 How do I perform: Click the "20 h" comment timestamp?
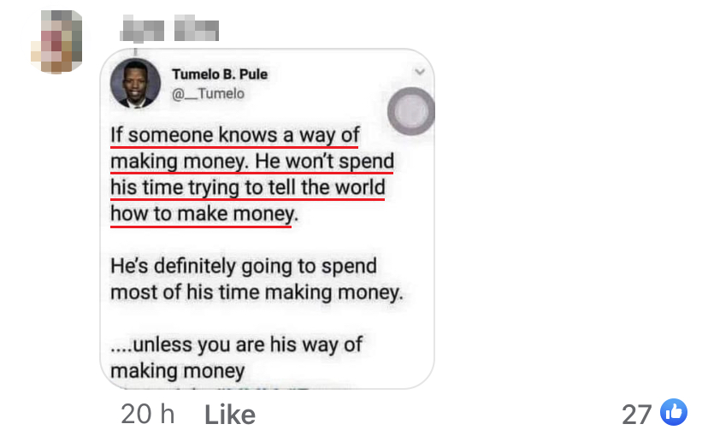point(147,415)
